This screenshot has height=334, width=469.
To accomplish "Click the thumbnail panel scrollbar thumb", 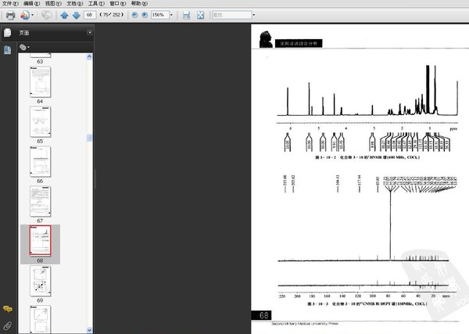I will pyautogui.click(x=89, y=138).
